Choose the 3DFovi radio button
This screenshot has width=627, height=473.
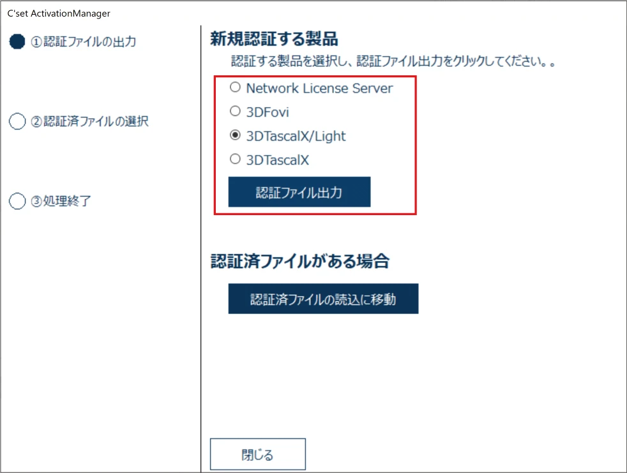(236, 112)
